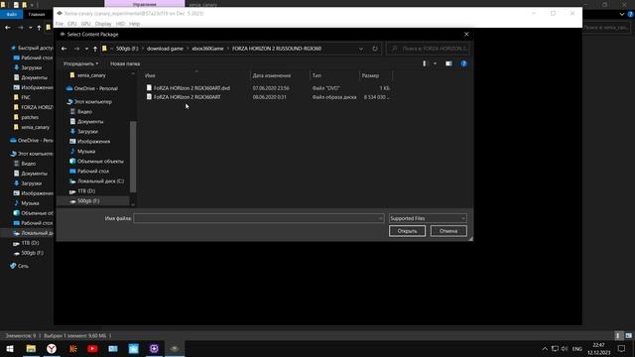The width and height of the screenshot is (635, 357).
Task: Navigate to xbox360Game breadcrumb
Action: tap(207, 49)
